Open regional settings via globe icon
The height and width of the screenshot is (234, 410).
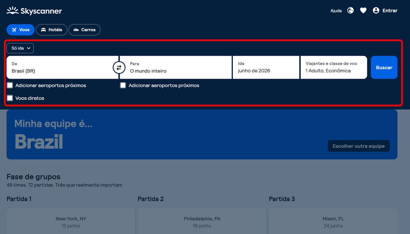pyautogui.click(x=351, y=11)
